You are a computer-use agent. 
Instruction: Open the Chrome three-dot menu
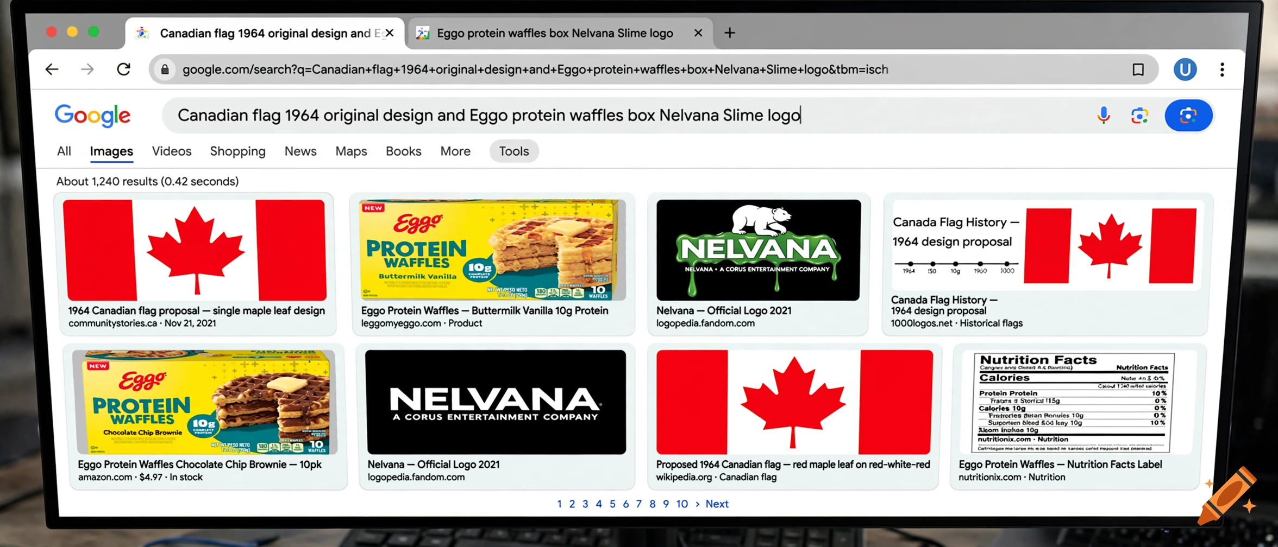pyautogui.click(x=1222, y=69)
